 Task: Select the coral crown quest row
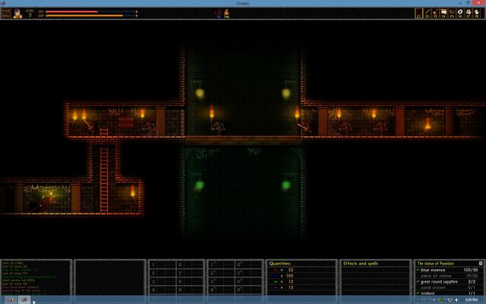pyautogui.click(x=450, y=287)
